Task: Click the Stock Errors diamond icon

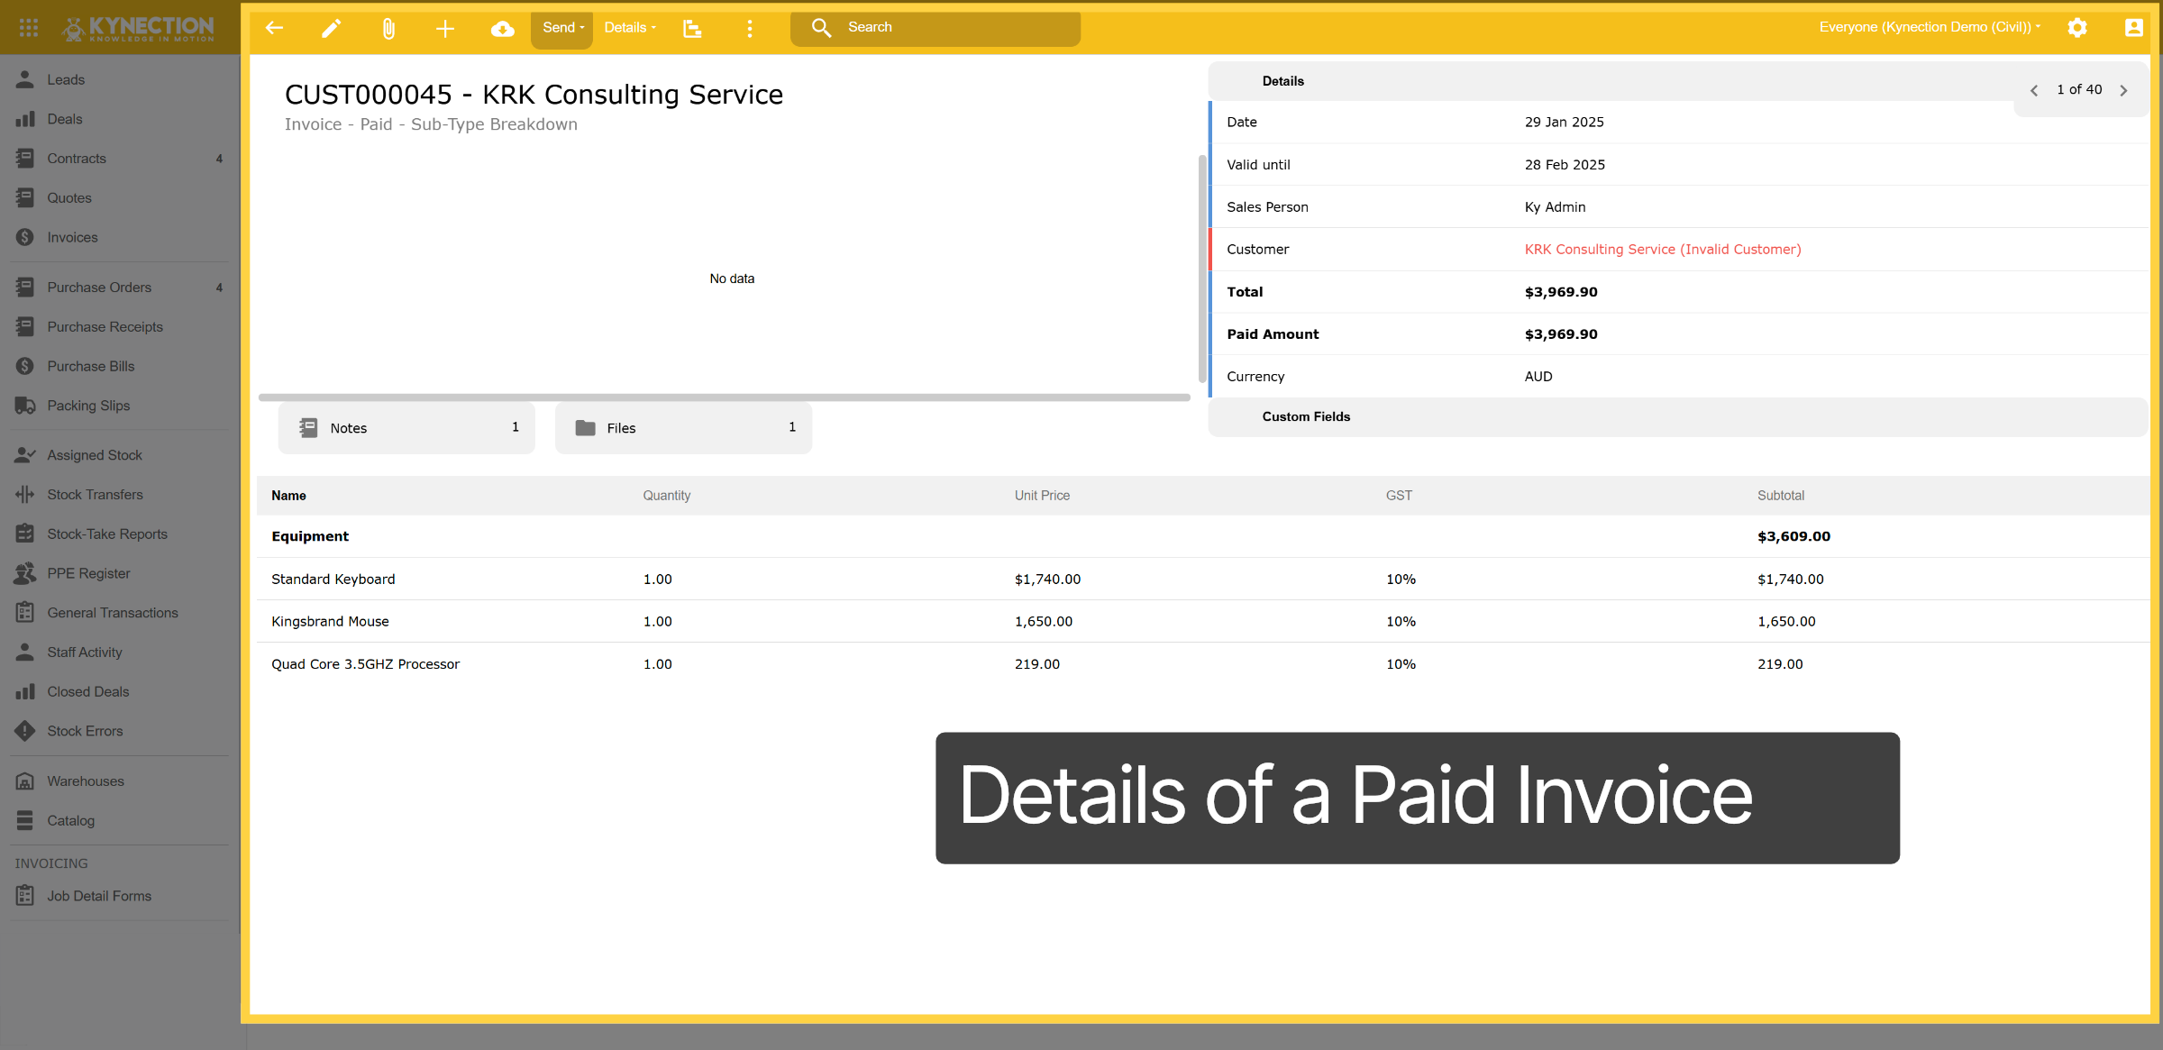Action: (x=25, y=731)
